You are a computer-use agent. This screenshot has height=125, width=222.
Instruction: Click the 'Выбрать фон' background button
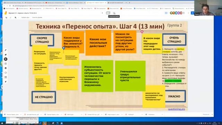tap(25, 18)
